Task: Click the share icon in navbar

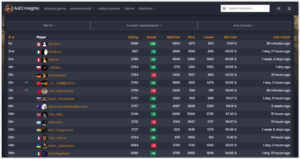Action: tap(278, 8)
